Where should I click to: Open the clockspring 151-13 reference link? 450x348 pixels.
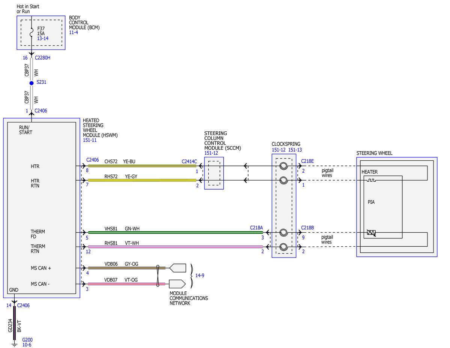coord(295,150)
